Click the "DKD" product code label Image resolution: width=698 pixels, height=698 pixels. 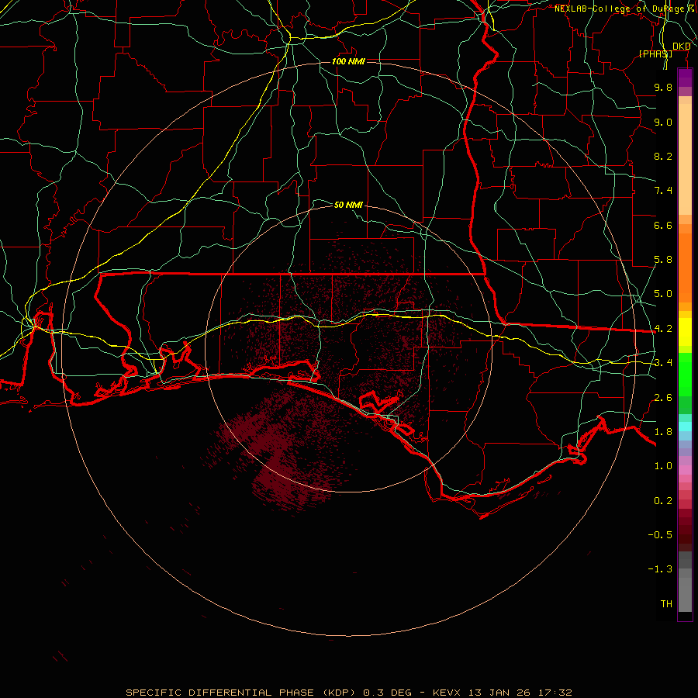coord(681,47)
